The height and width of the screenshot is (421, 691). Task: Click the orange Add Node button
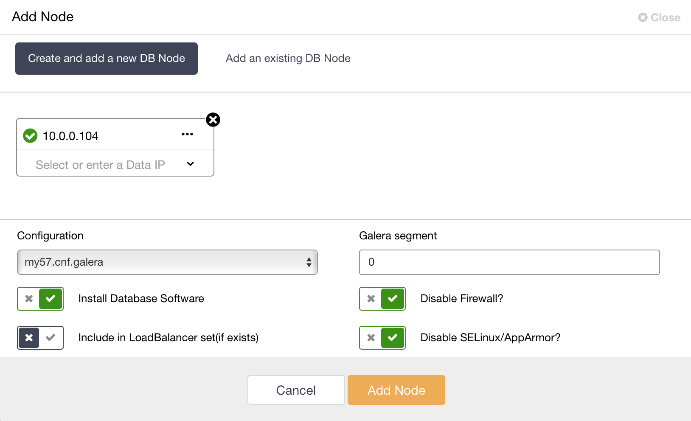click(x=396, y=390)
